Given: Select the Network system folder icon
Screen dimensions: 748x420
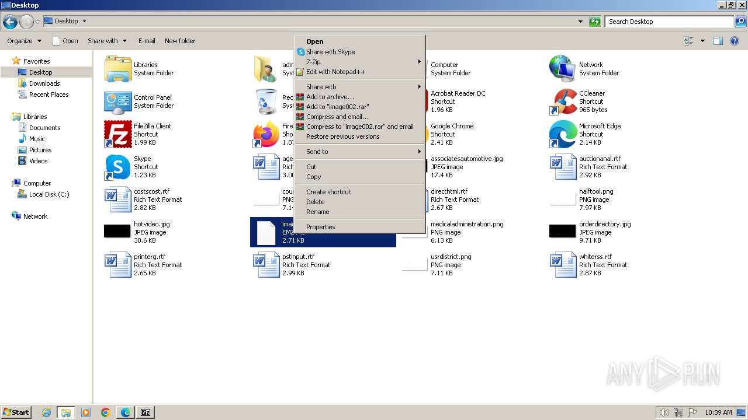Looking at the screenshot, I should (x=563, y=69).
